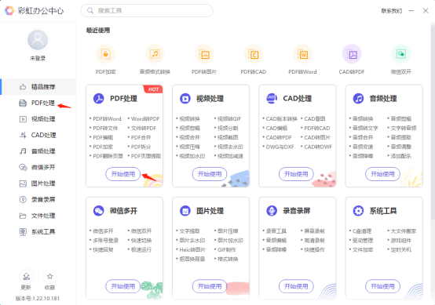The image size is (435, 305).
Task: Open the 驱动管理 item
Action: tap(363, 241)
